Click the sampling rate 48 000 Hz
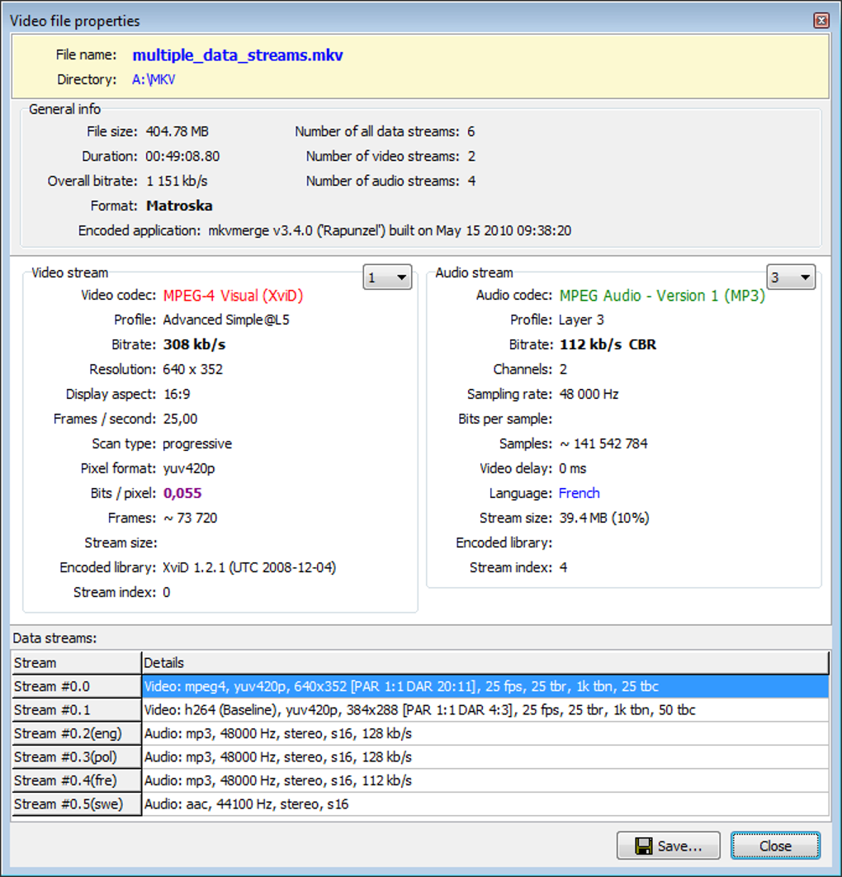This screenshot has width=842, height=877. (x=589, y=394)
